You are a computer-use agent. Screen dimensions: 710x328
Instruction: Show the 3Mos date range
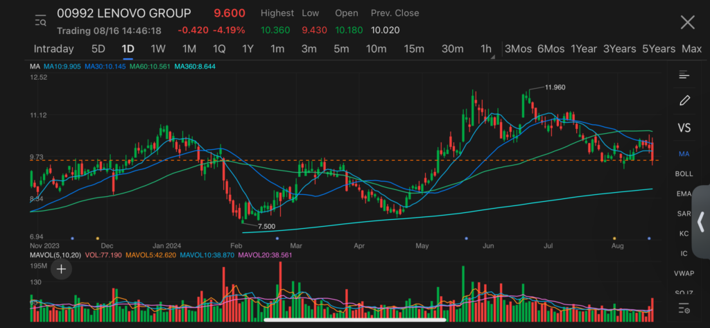(518, 49)
